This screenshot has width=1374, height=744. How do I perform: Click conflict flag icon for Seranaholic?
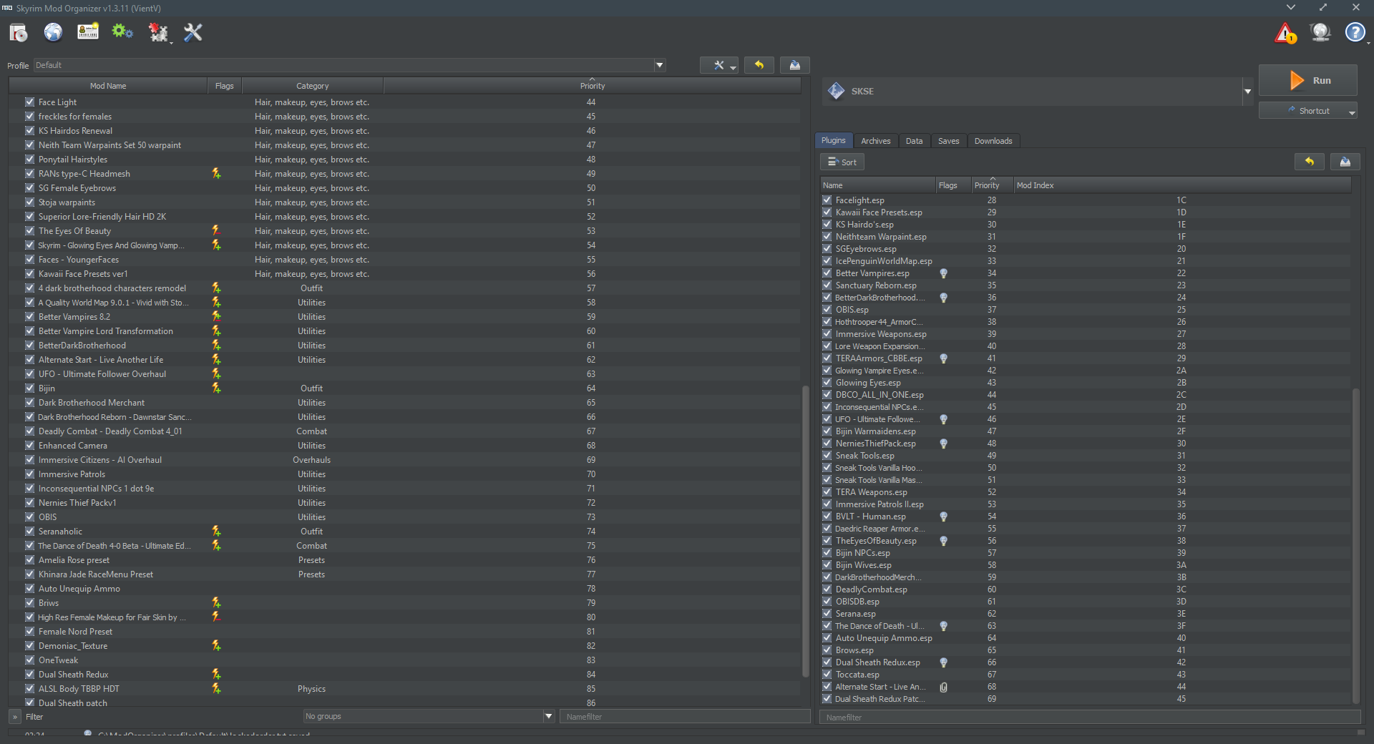[x=216, y=531]
